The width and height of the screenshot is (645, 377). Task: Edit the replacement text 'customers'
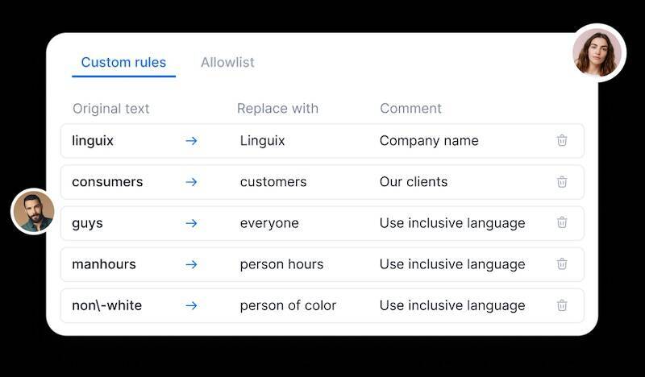tap(273, 182)
